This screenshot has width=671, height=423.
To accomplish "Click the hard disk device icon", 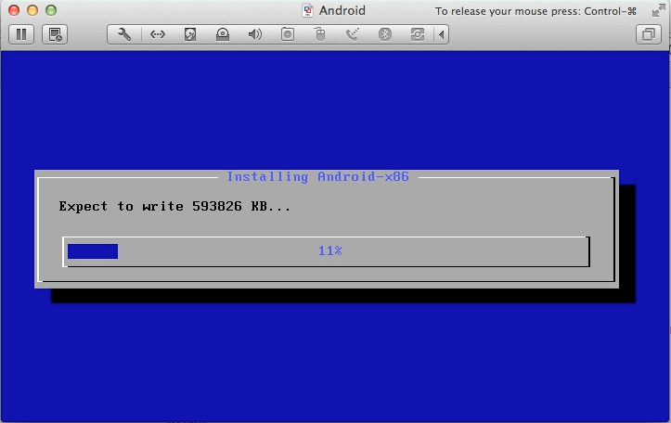I will tap(190, 34).
